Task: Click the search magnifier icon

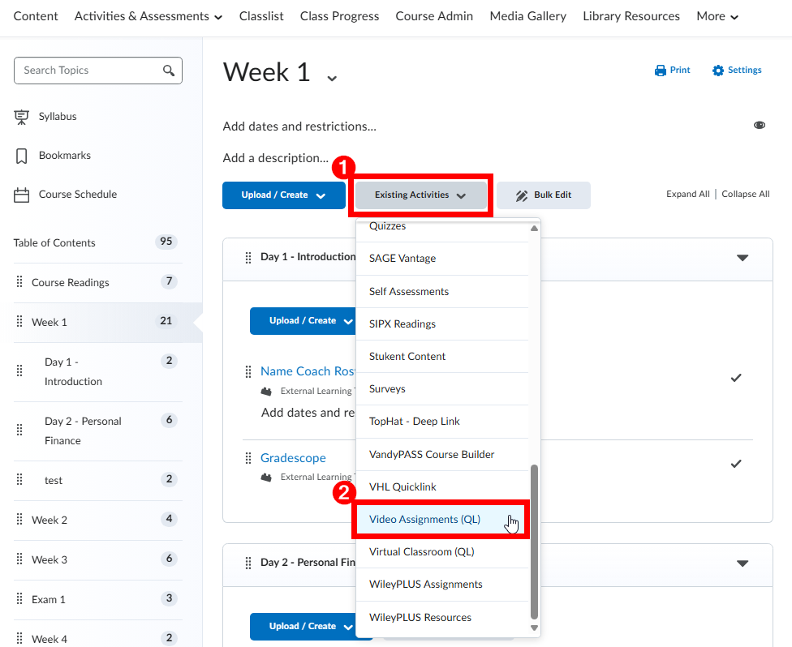Action: pyautogui.click(x=169, y=71)
